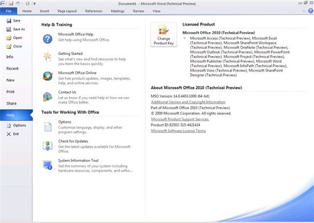Click the Undo arrow in the title bar
Screen dimensions: 314x223
[19, 3]
